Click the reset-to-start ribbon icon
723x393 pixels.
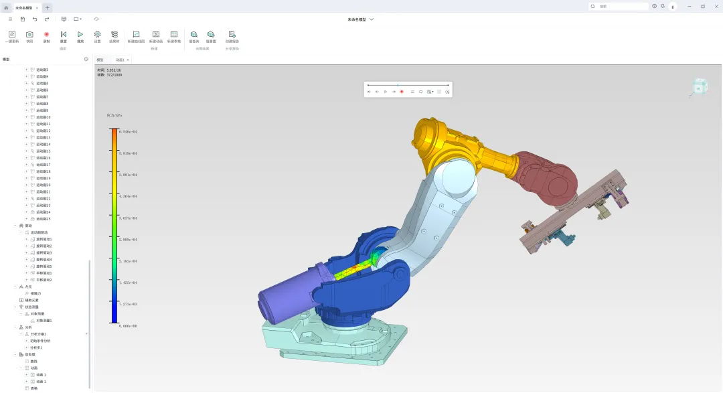pos(64,35)
